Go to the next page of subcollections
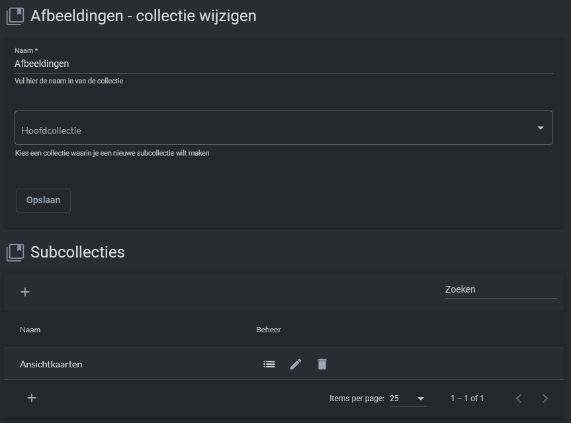 click(545, 399)
